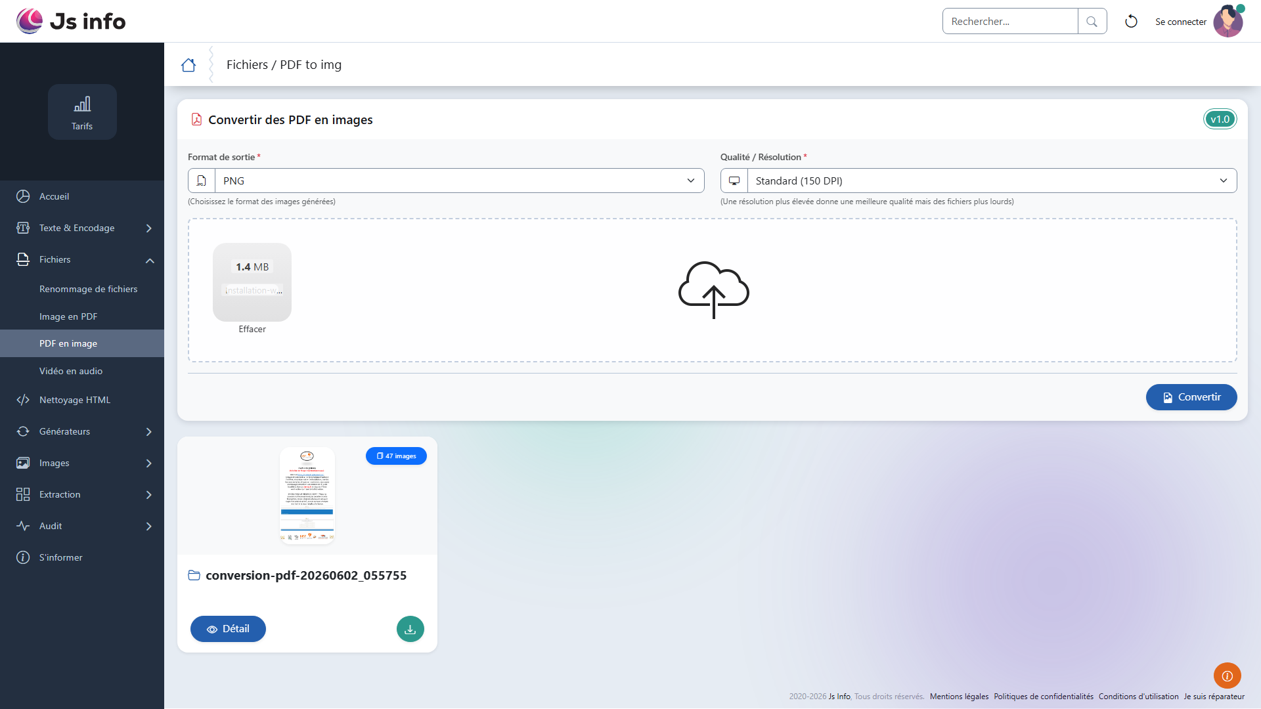The height and width of the screenshot is (709, 1261).
Task: Click the v1.0 version badge
Action: tap(1220, 119)
